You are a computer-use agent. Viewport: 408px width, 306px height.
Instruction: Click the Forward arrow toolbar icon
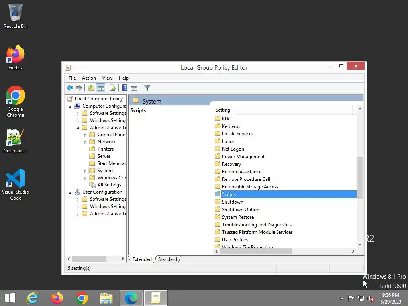78,88
